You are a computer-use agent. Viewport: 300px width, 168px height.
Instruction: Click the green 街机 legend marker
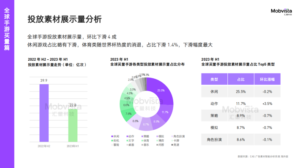pos(112,141)
